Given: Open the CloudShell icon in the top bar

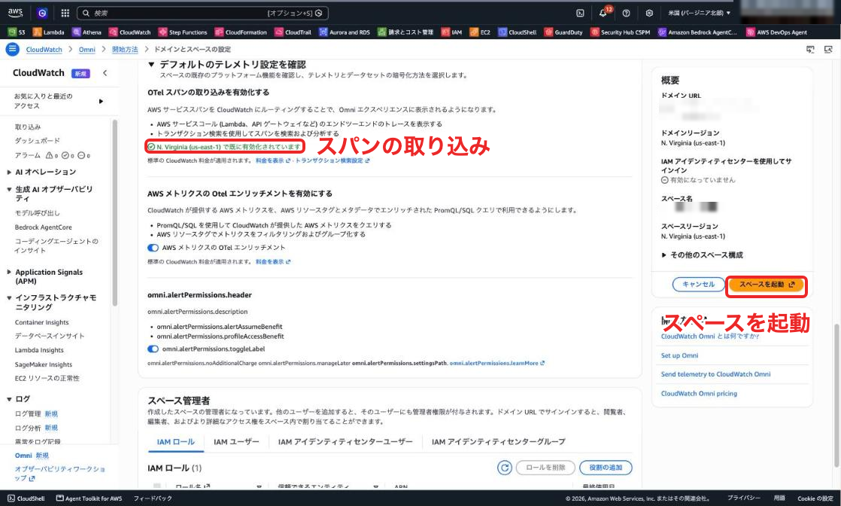Looking at the screenshot, I should (580, 13).
